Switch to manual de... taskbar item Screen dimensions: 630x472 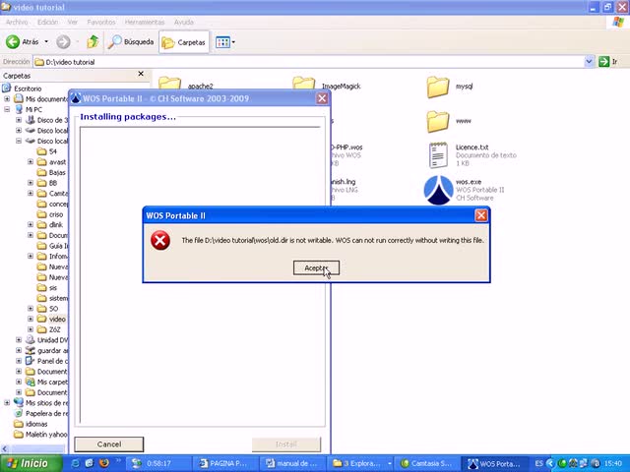coord(292,463)
